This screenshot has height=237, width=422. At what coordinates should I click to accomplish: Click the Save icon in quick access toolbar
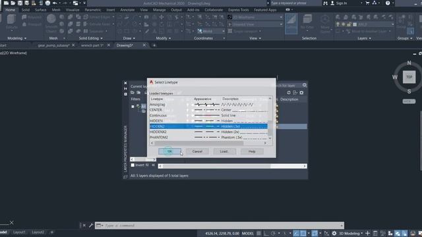click(x=20, y=3)
